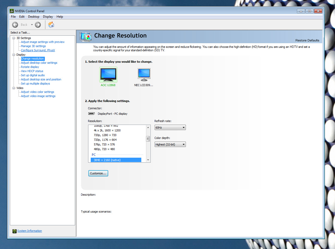This screenshot has width=335, height=249.
Task: Open View HDCP status task
Action: click(x=32, y=71)
